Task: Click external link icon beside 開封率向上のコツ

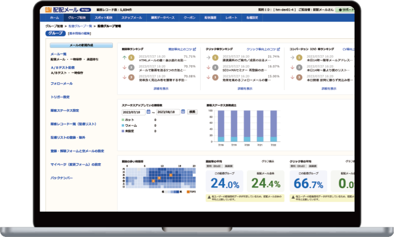Action: click(x=194, y=50)
